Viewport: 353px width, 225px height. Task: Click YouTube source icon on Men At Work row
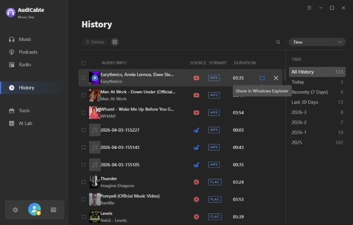196,95
